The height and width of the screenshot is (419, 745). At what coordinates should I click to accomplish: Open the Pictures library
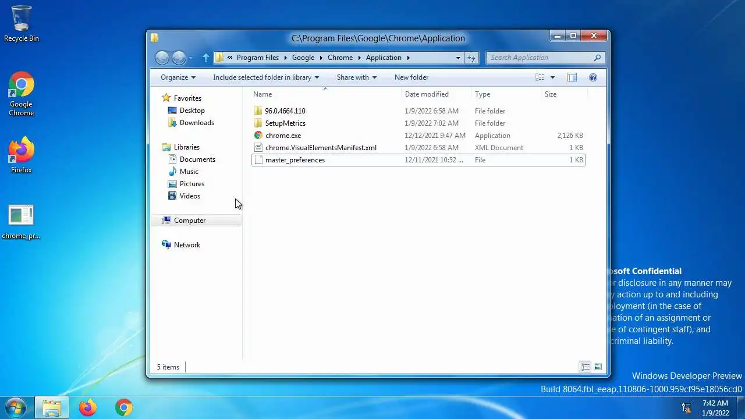[x=191, y=184]
